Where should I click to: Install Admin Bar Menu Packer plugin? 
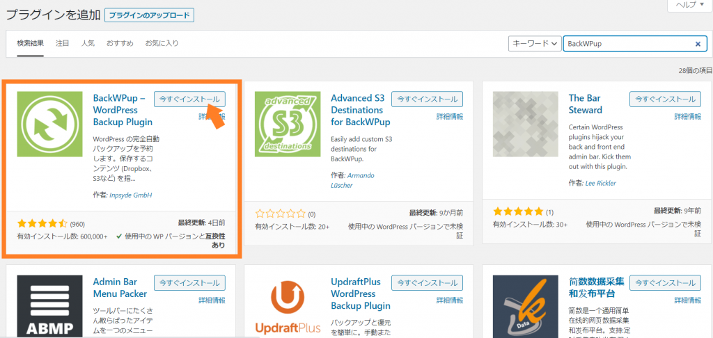tap(189, 282)
